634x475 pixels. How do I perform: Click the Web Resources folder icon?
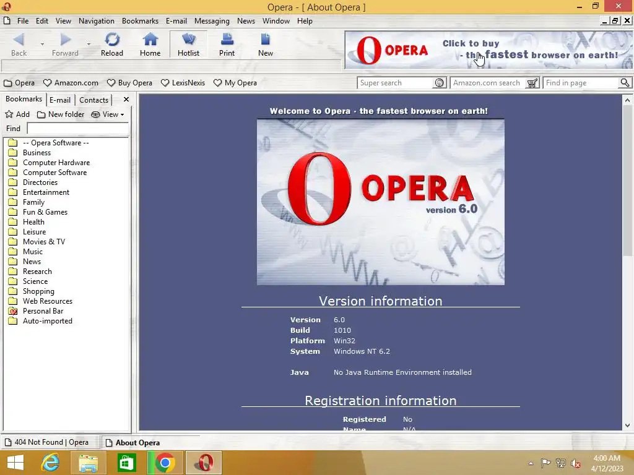pyautogui.click(x=13, y=301)
